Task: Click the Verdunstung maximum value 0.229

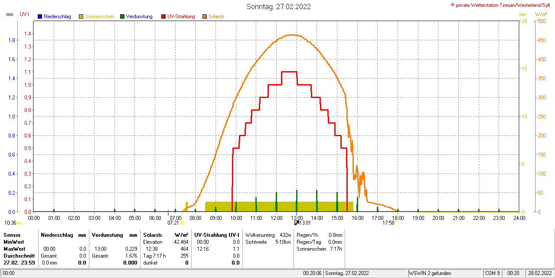Action: coord(131,249)
